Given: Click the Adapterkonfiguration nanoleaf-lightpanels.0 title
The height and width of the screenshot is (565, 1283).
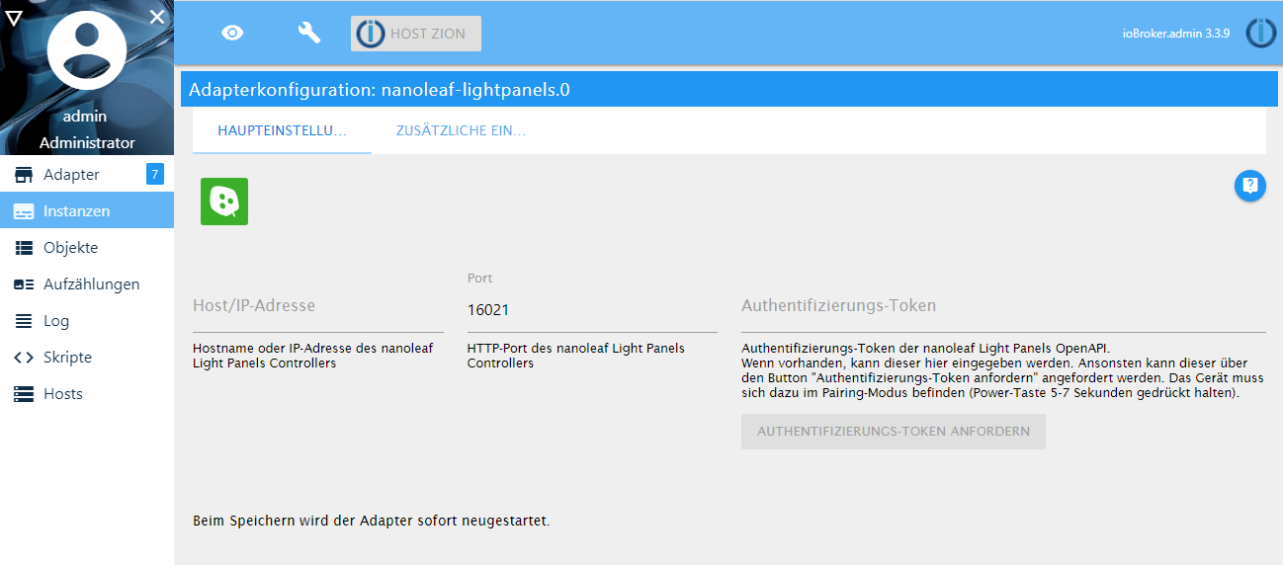Looking at the screenshot, I should pos(380,90).
